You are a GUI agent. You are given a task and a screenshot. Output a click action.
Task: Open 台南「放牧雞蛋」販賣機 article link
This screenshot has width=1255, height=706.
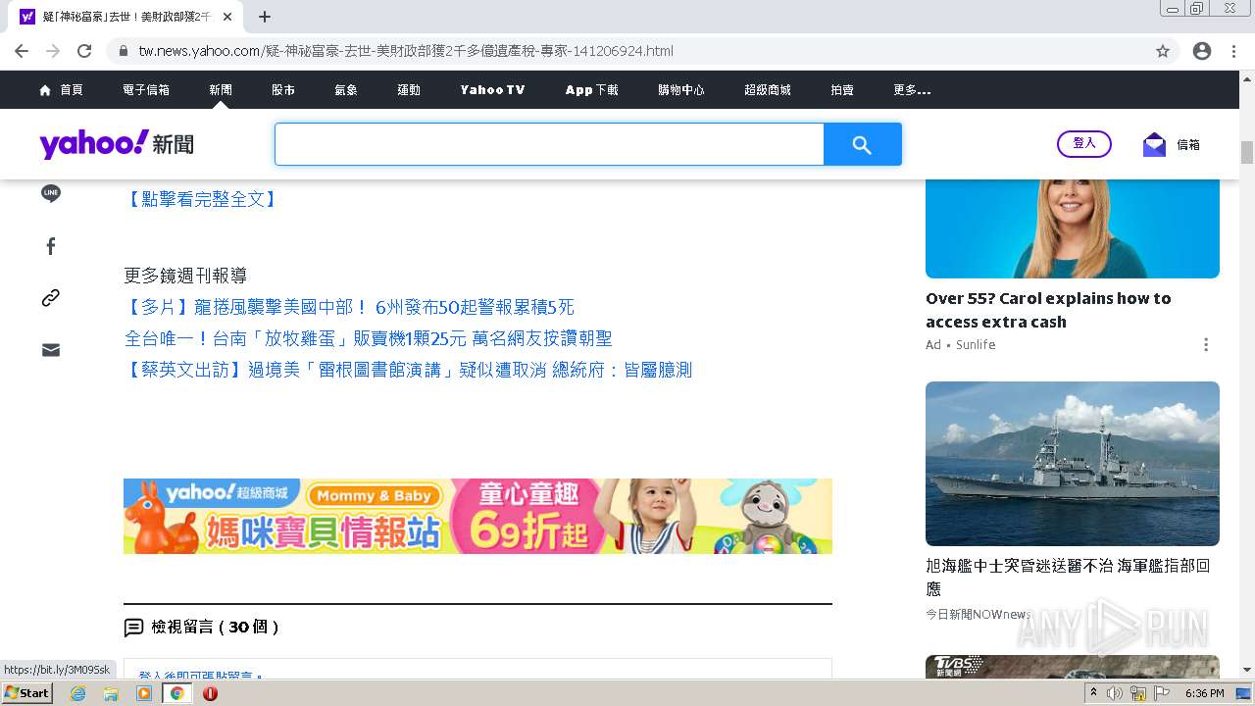pos(369,338)
